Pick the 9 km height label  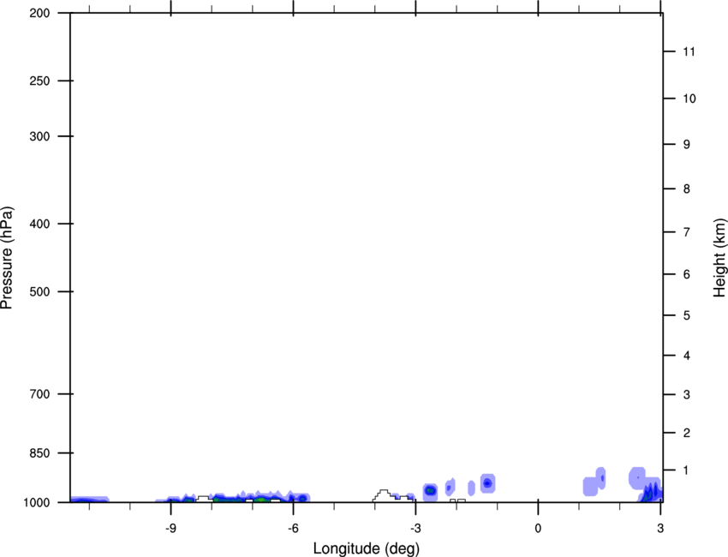pos(687,145)
